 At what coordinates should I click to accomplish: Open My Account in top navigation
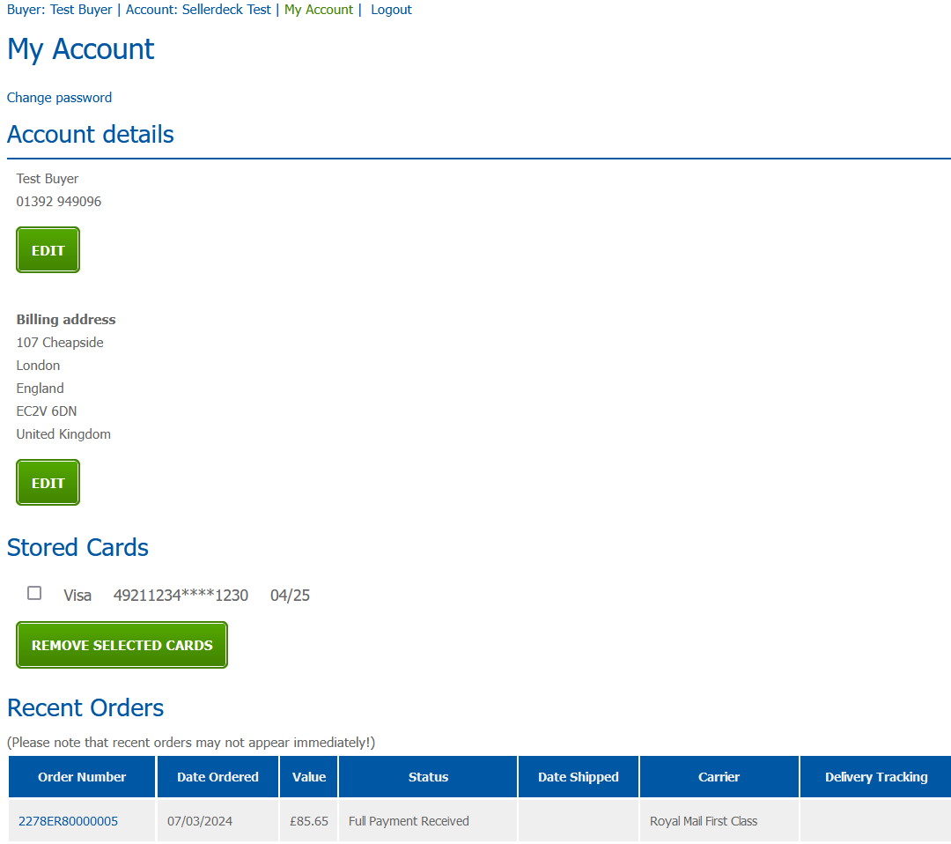(318, 10)
